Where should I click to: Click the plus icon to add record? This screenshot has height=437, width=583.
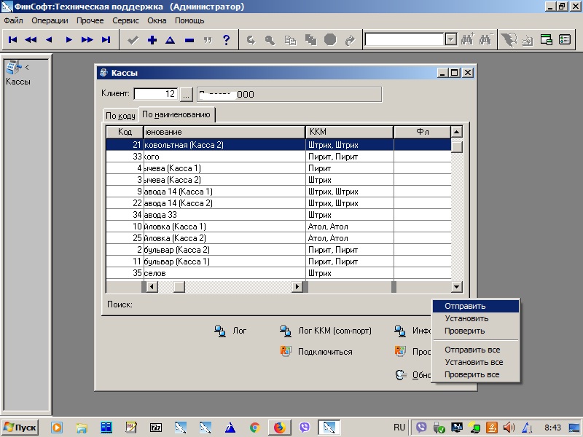[152, 40]
